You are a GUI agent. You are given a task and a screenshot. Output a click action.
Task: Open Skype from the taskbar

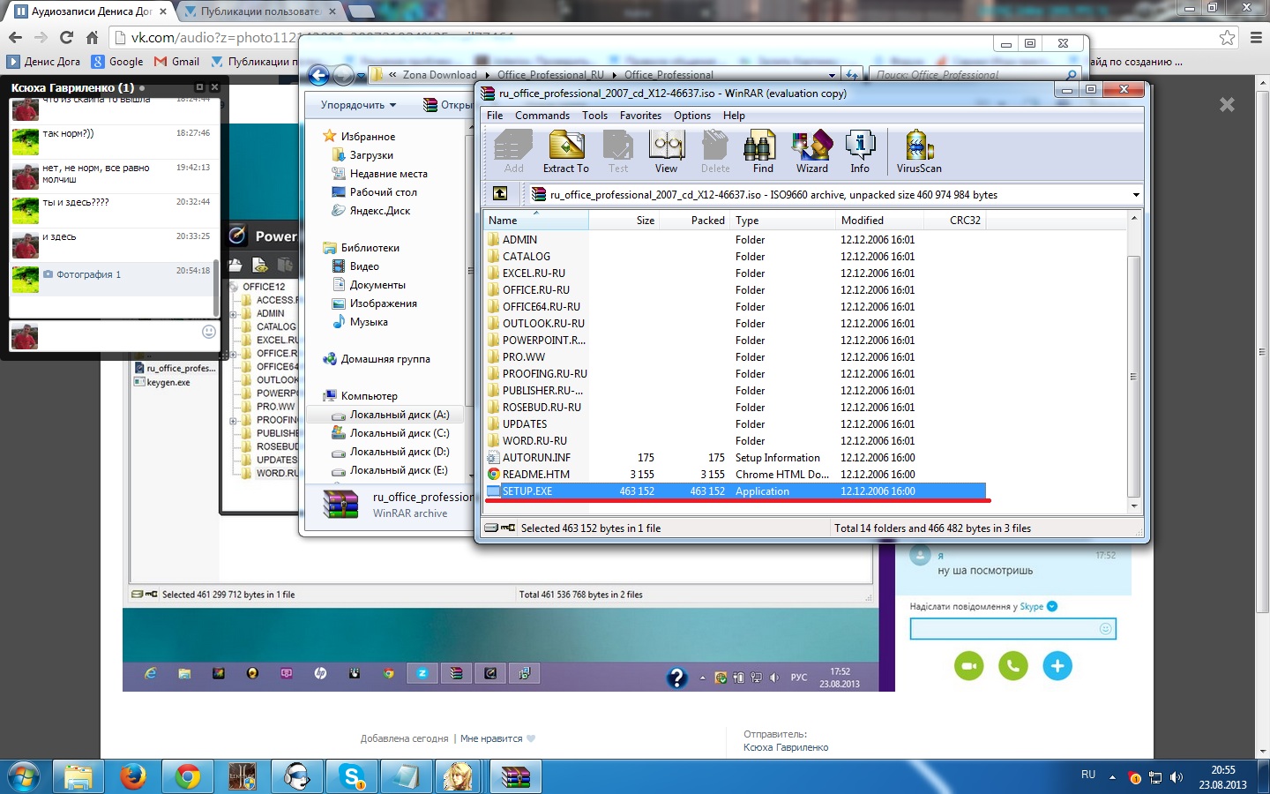coord(352,777)
